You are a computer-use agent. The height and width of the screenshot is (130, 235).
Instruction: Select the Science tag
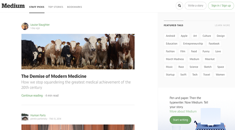[194, 67]
